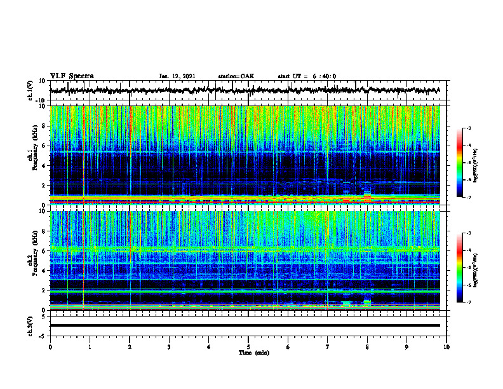Click inside the ch.1 spectrogram panel

tap(245, 155)
